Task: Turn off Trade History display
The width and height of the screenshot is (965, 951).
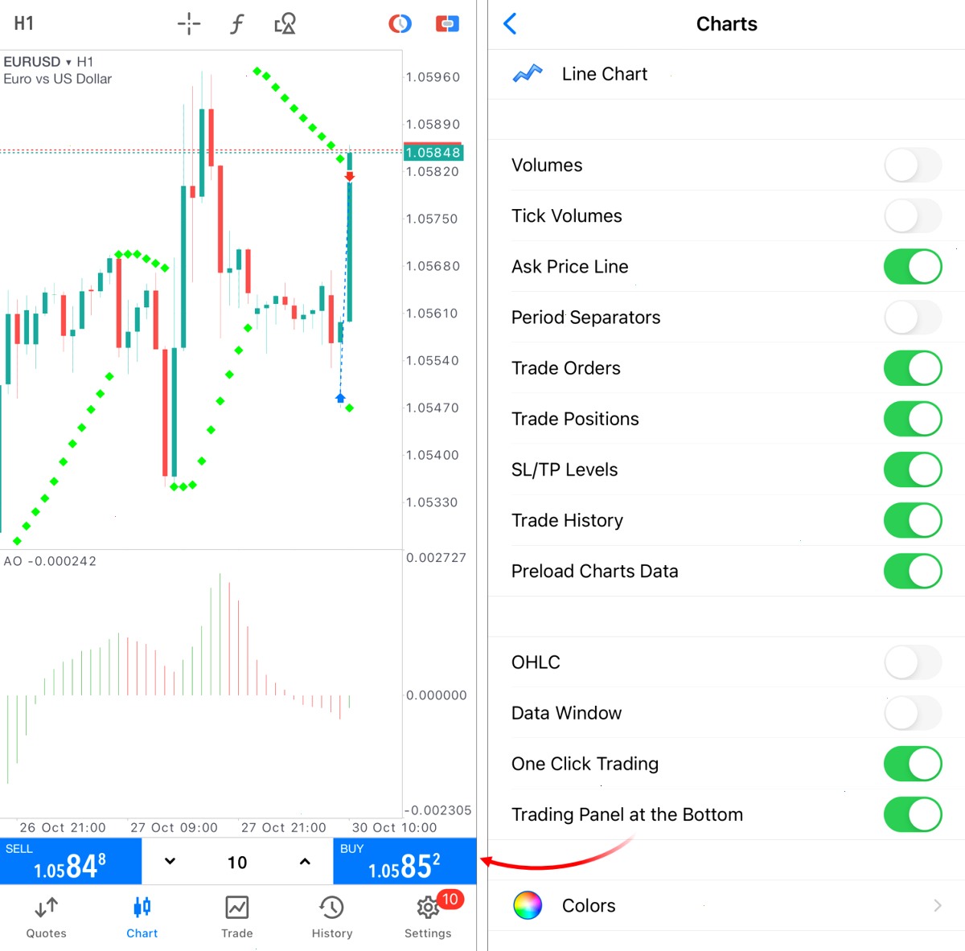Action: [913, 520]
